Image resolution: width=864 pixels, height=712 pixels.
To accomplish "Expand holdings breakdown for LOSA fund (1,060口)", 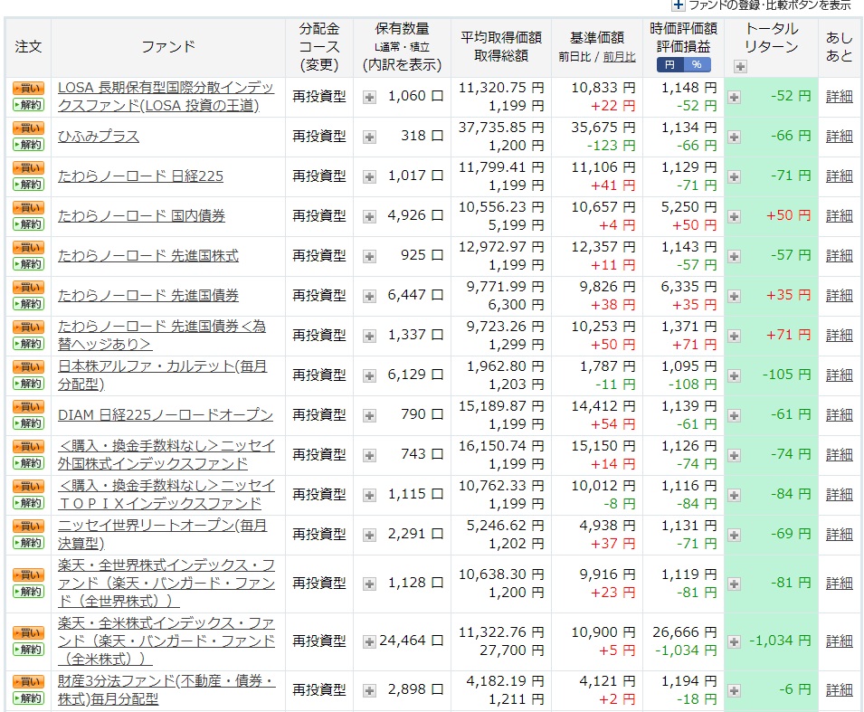I will (x=370, y=98).
